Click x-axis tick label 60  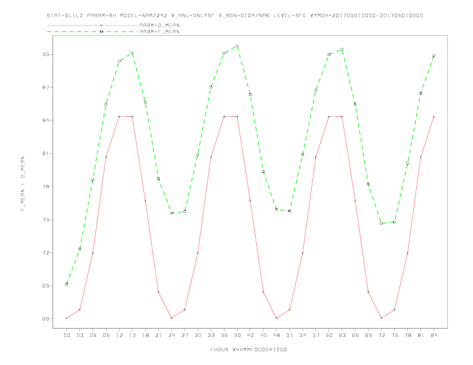click(x=329, y=335)
